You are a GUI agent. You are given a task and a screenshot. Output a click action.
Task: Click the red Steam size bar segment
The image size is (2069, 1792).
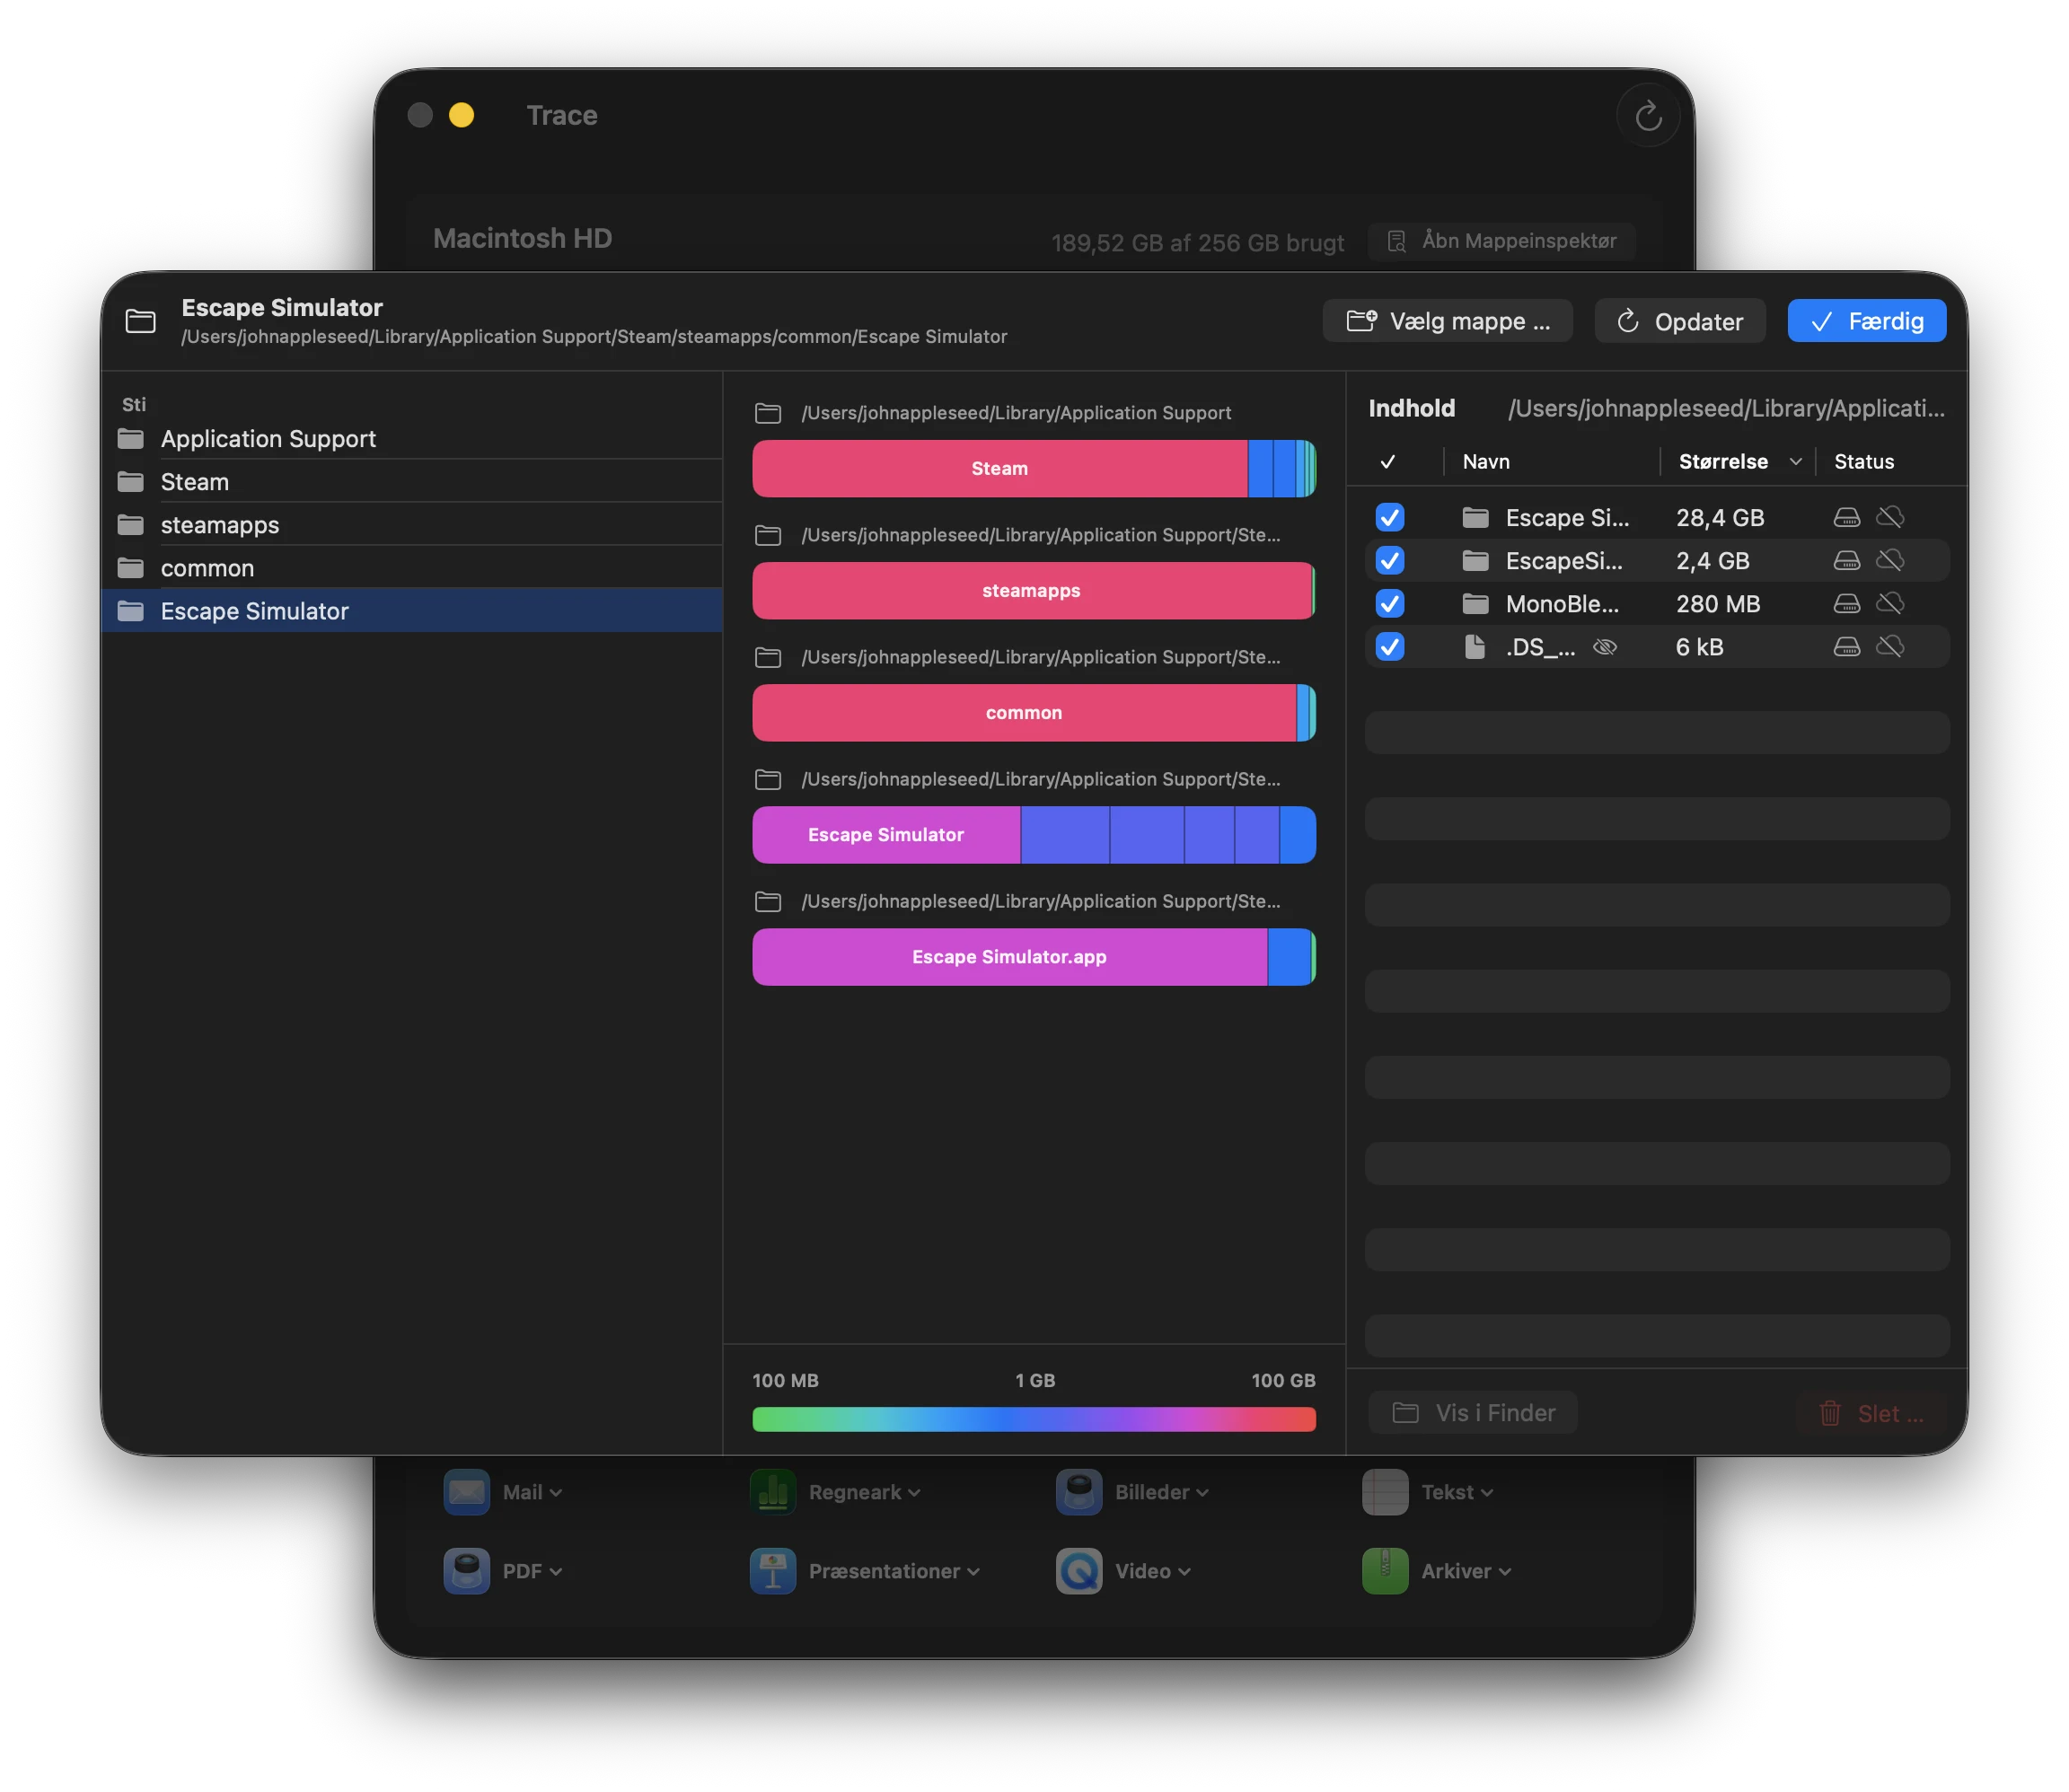tap(999, 468)
